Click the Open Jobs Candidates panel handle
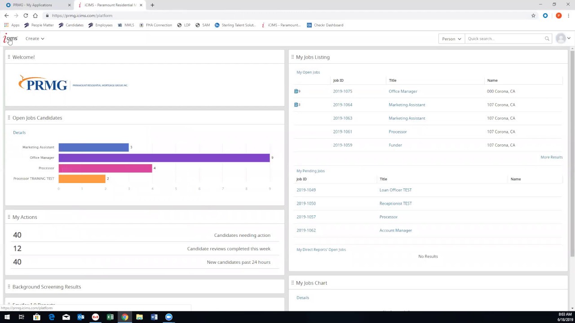This screenshot has width=575, height=323. tap(9, 118)
